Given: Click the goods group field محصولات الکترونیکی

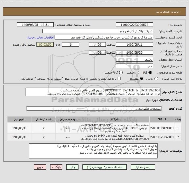Looking at the screenshot, I should [x=94, y=109].
